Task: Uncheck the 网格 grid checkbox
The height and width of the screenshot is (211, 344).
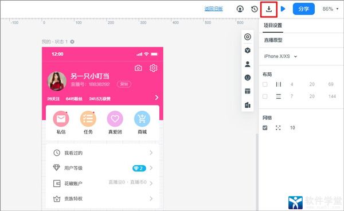Action: [265, 128]
